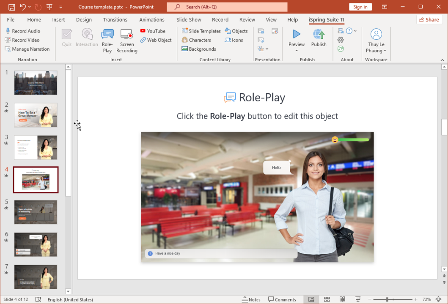Viewport: 448px width, 304px height.
Task: Select slide 2 thumbnail
Action: click(36, 115)
